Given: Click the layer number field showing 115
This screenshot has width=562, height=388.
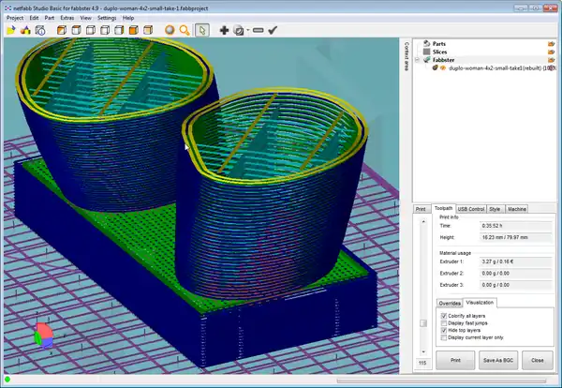Looking at the screenshot, I should 421,362.
